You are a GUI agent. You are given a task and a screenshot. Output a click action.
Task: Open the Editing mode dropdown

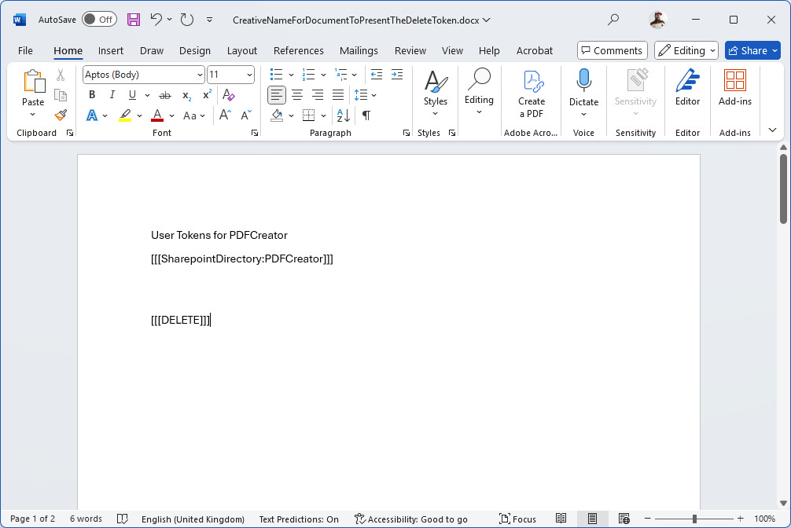[686, 50]
